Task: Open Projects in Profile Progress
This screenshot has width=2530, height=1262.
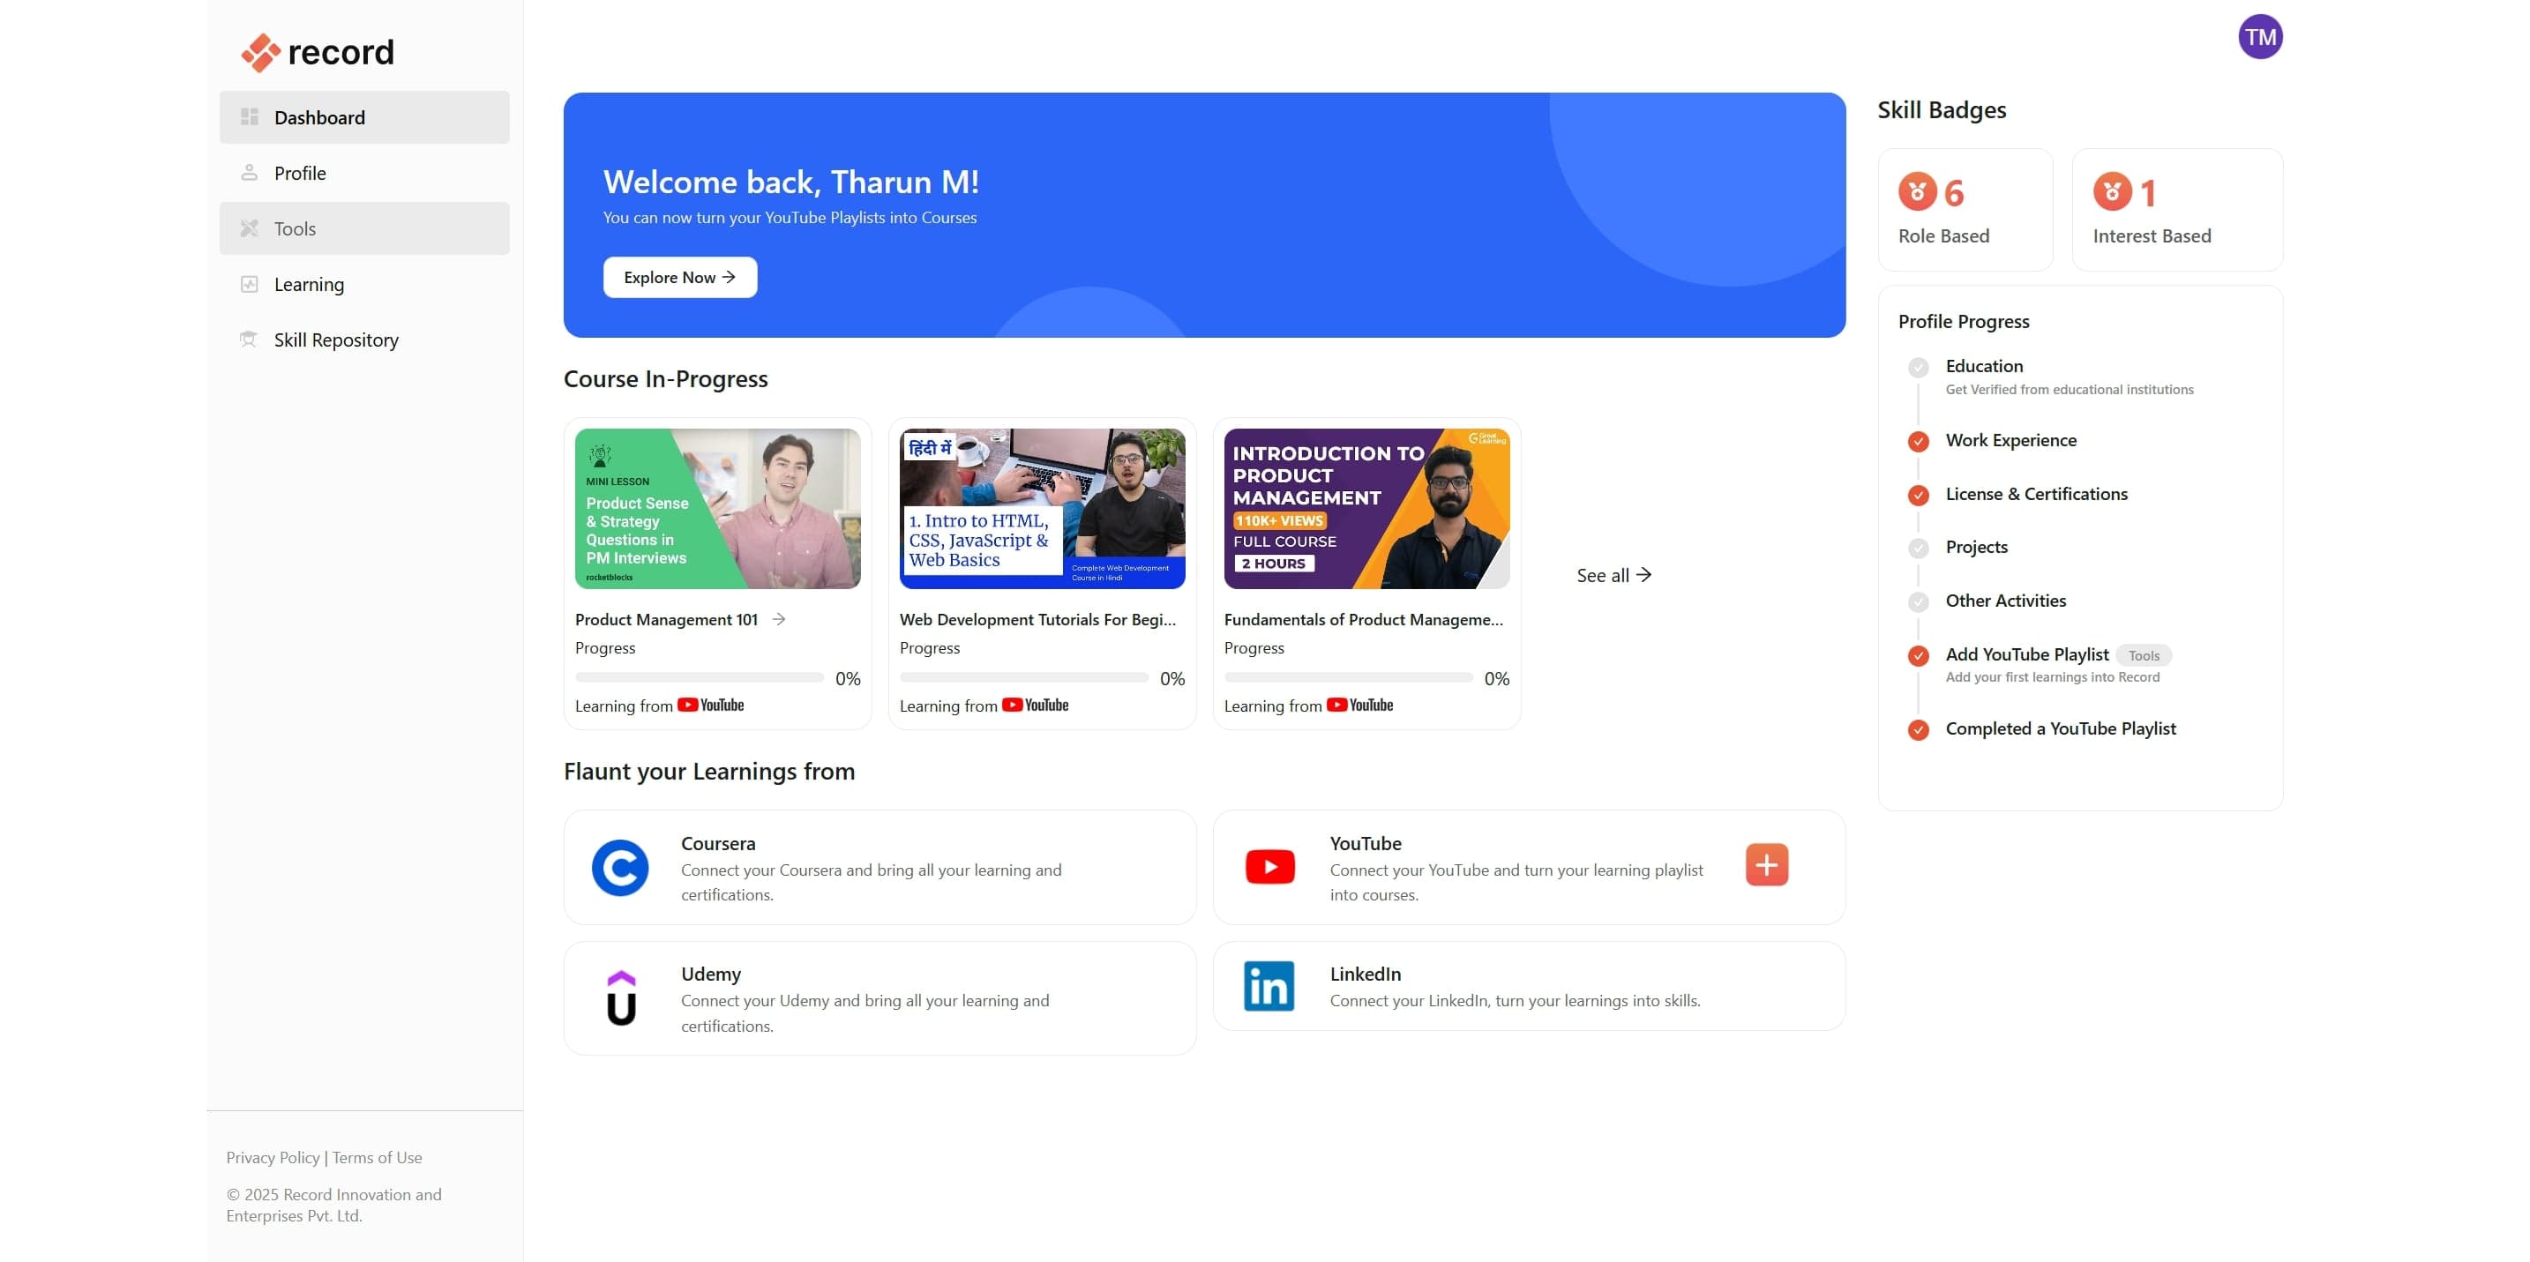Action: point(1976,548)
